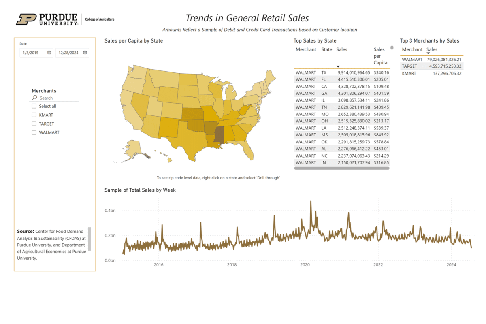486x324 pixels.
Task: Click the Merchants search magnifier icon
Action: click(34, 98)
